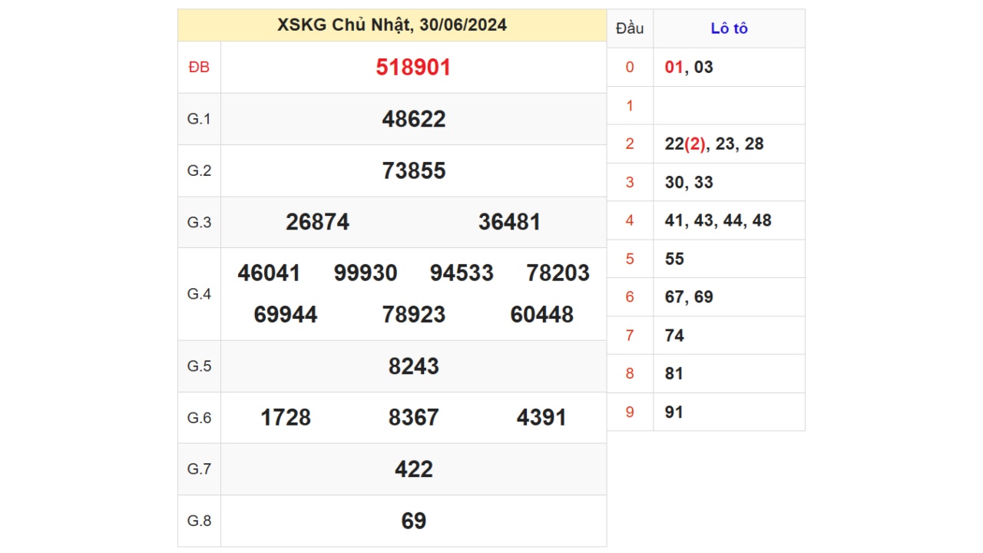Select lô tô value 74
The image size is (983, 553).
pyautogui.click(x=674, y=336)
